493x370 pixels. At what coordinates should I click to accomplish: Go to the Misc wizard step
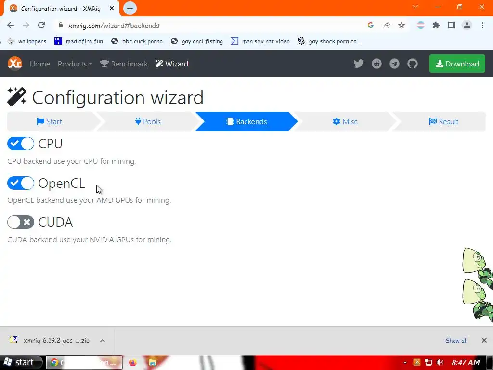coord(345,121)
